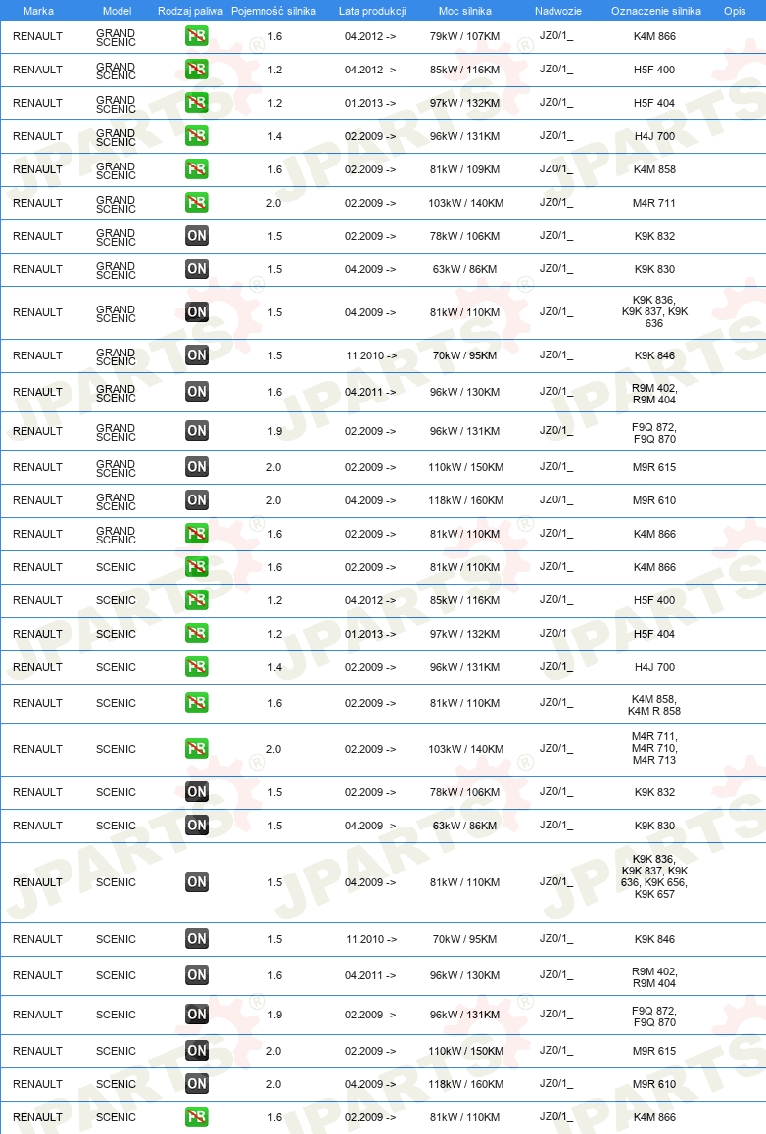Click 04.2011 date in Grand Scenic R9M 402 row

[x=369, y=392]
